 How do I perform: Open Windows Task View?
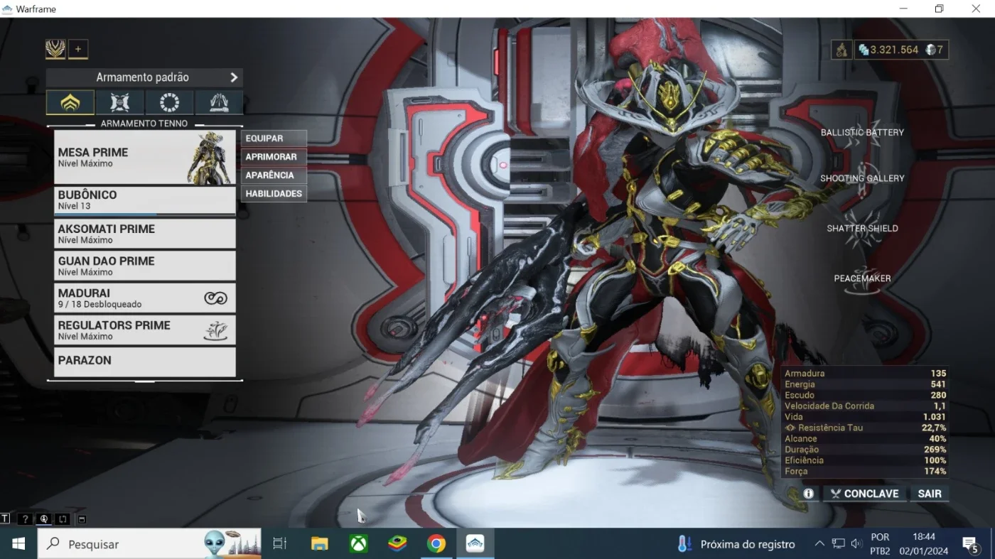tap(280, 544)
